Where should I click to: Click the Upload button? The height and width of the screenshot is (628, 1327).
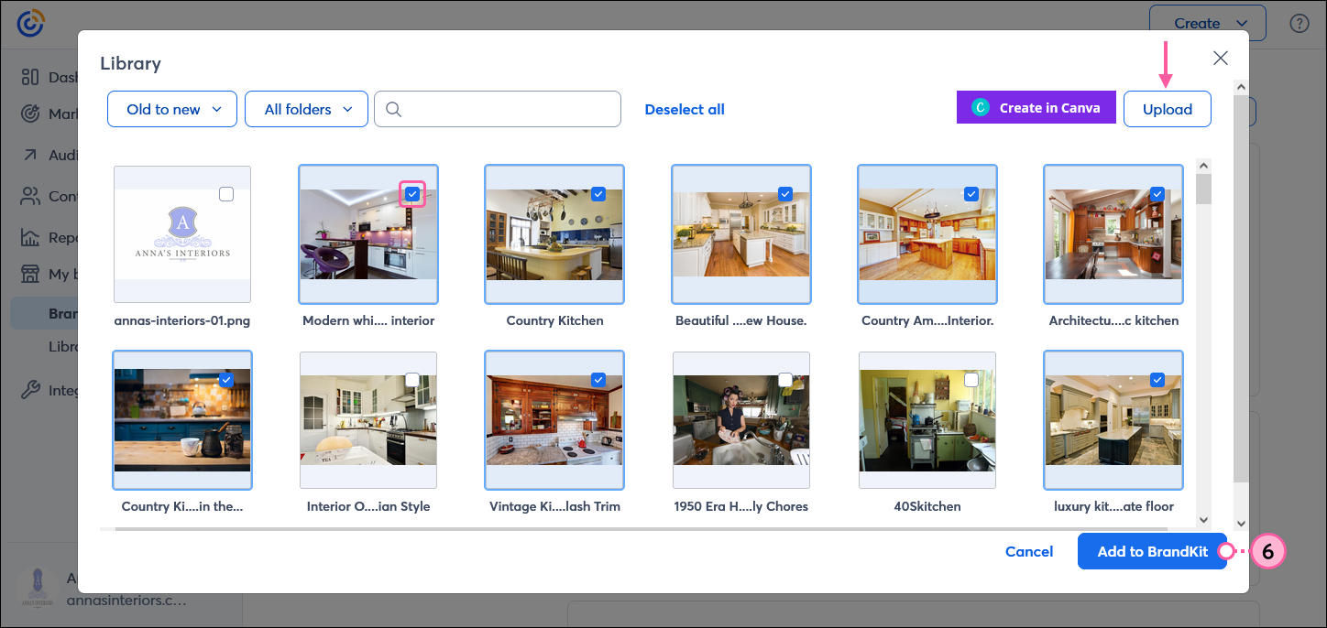1168,109
